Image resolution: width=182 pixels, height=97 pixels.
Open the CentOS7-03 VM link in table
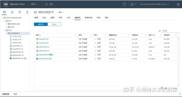point(44,43)
